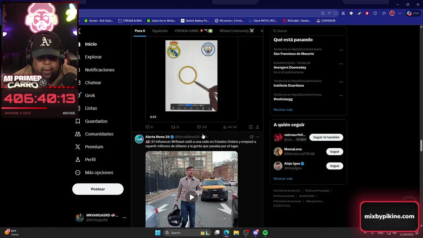Open options for Avengers Doomsday trend

341,64
